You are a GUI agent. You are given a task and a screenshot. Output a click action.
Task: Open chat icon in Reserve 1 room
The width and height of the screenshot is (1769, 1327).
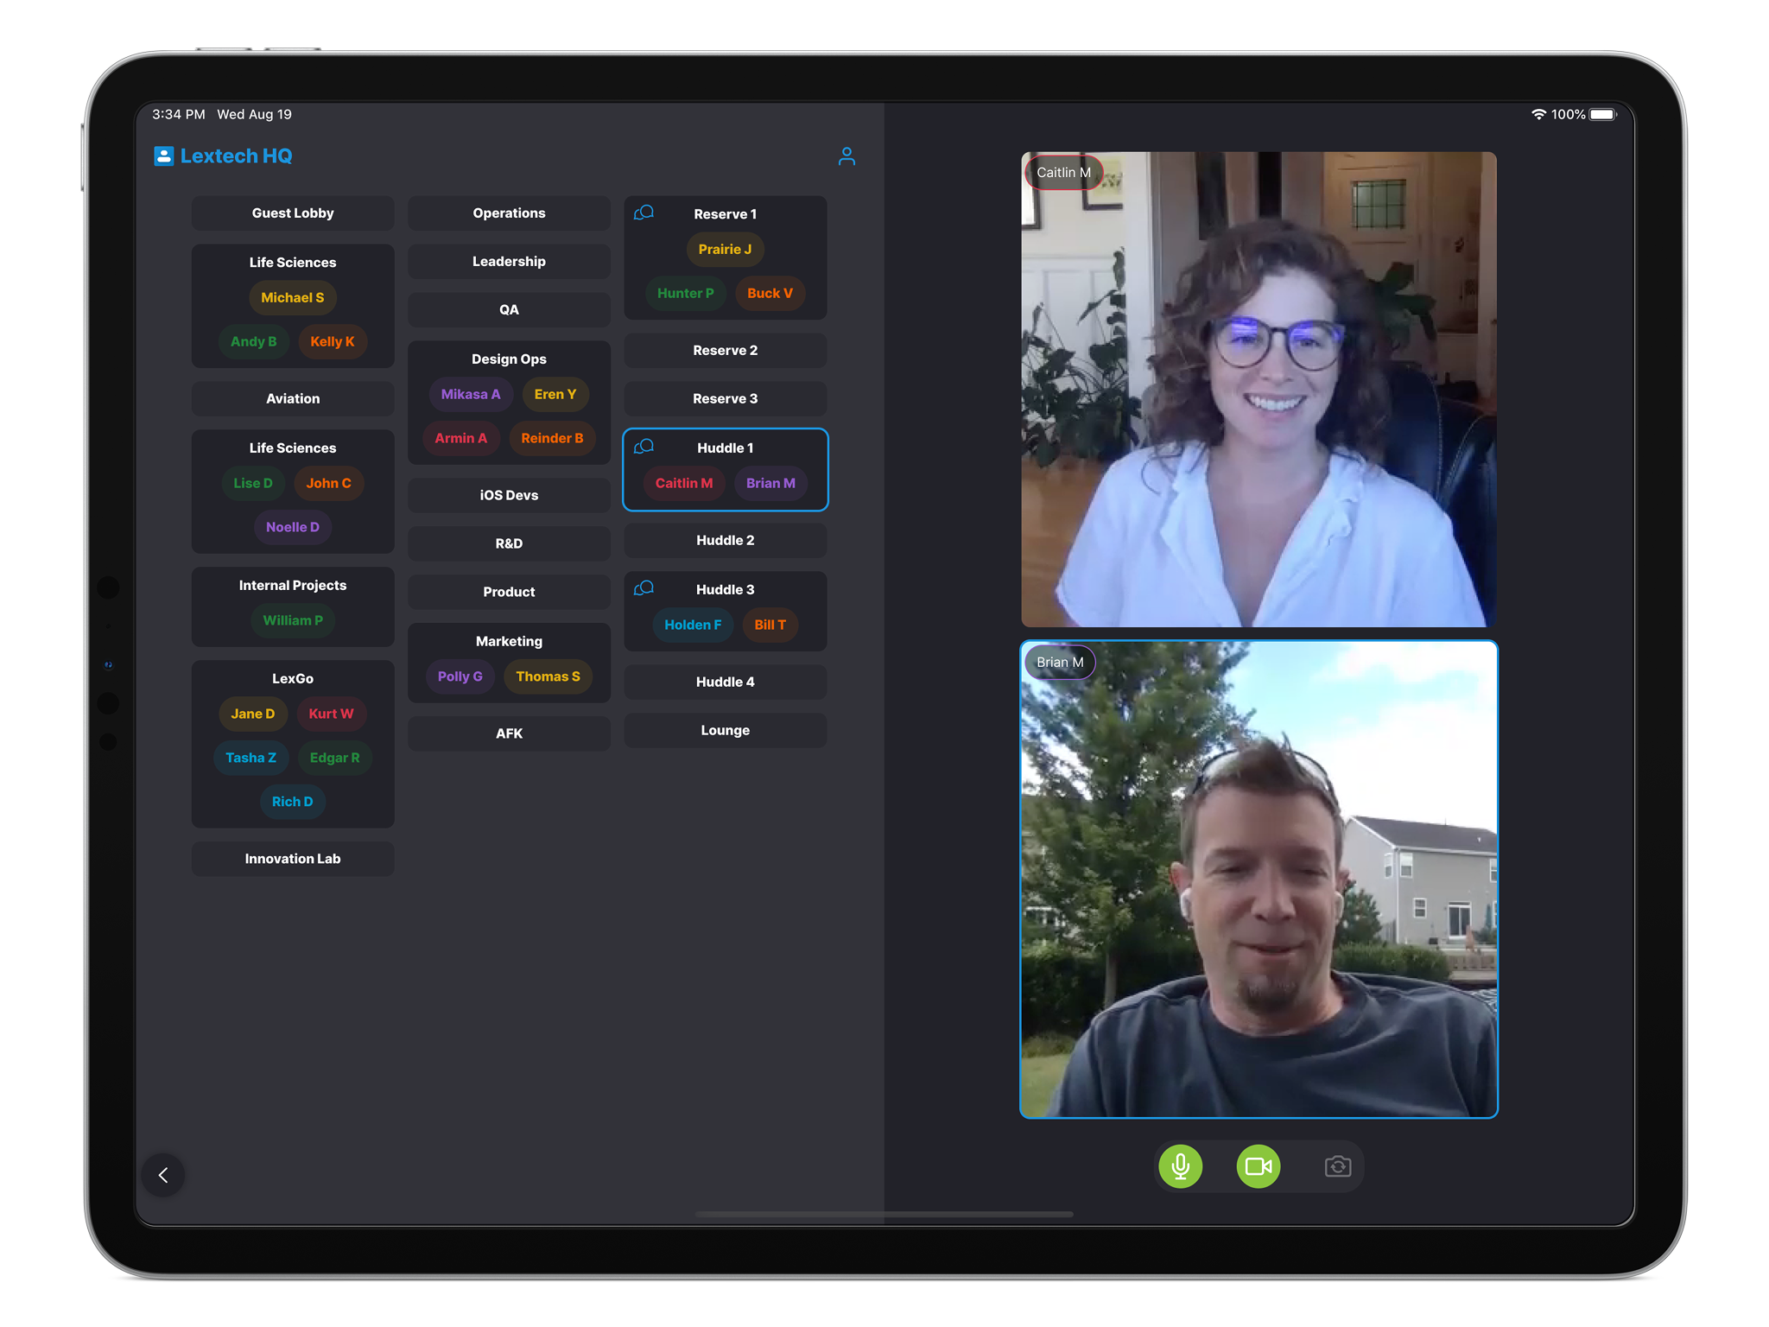(x=644, y=213)
